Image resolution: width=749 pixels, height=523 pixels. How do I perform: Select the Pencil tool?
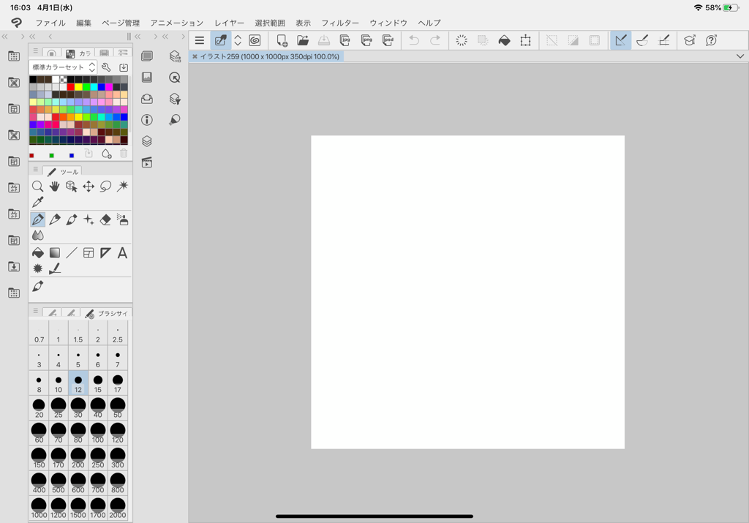click(54, 219)
